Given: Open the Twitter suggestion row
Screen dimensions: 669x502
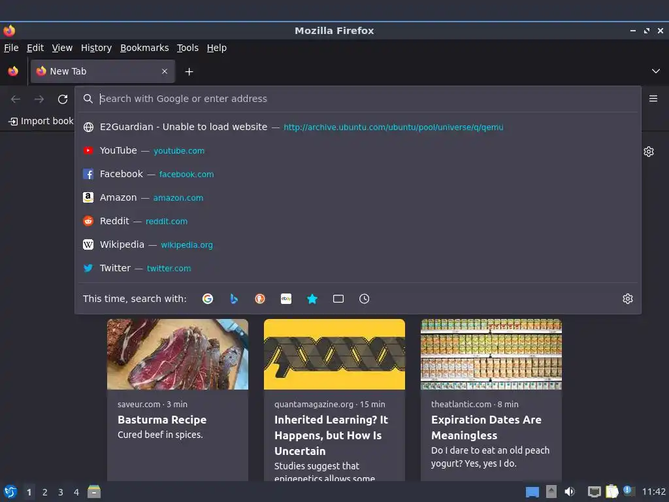Looking at the screenshot, I should [x=357, y=268].
